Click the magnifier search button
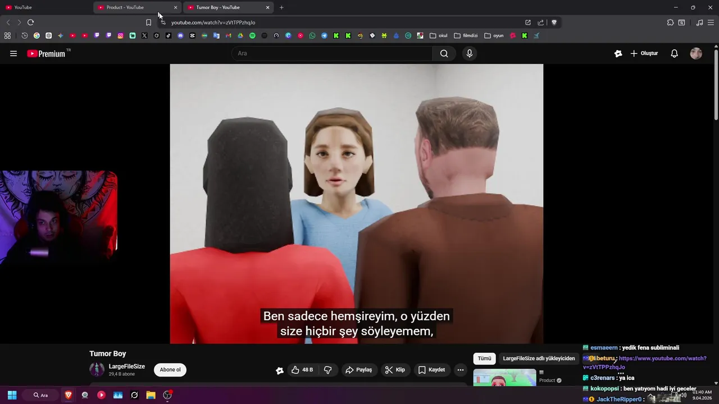This screenshot has height=404, width=719. pos(444,53)
